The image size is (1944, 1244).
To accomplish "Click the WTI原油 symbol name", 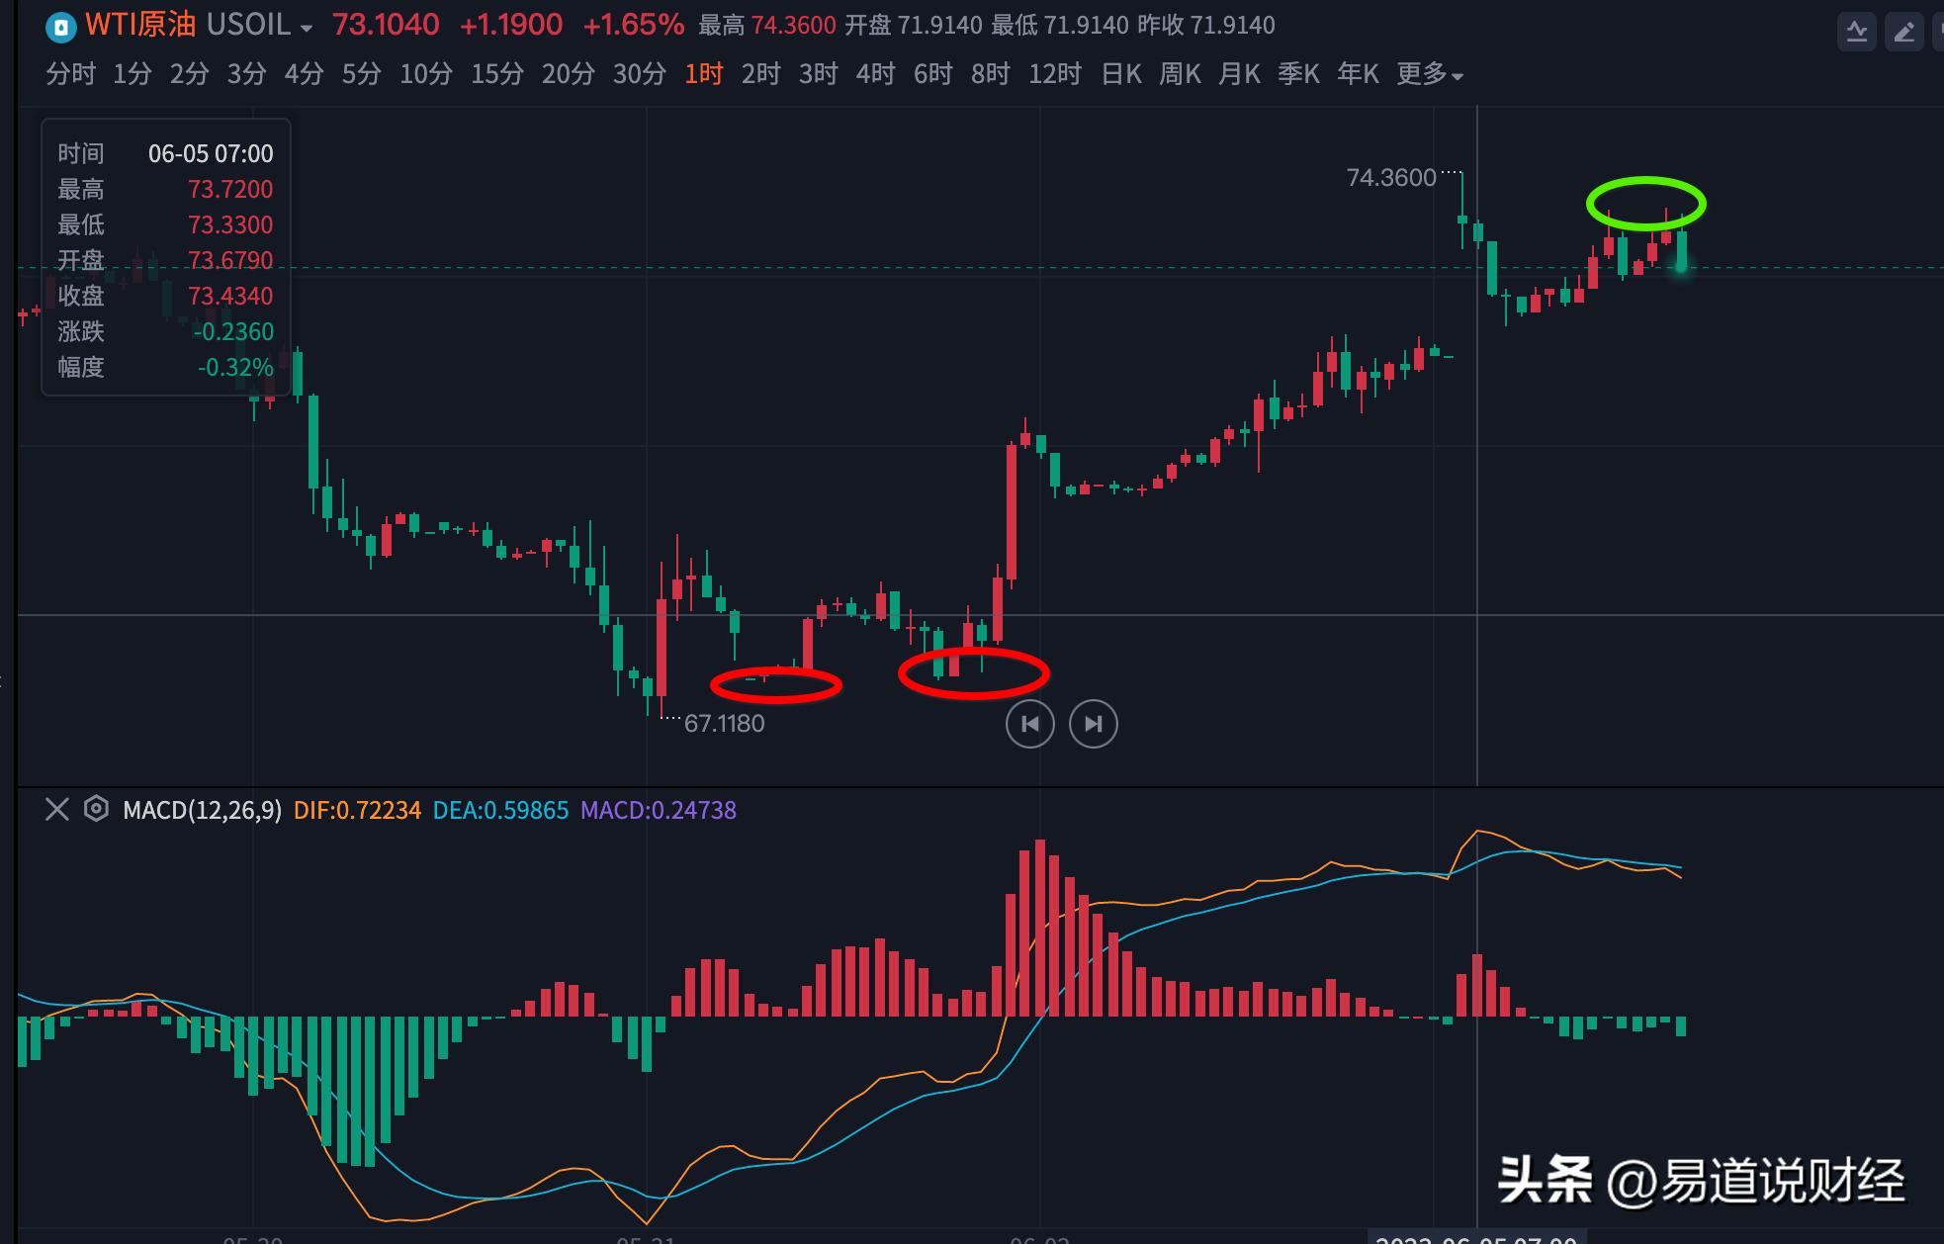I will (x=140, y=25).
